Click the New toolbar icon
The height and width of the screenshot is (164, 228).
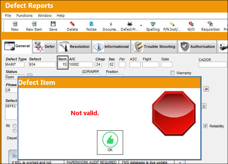coord(15,26)
